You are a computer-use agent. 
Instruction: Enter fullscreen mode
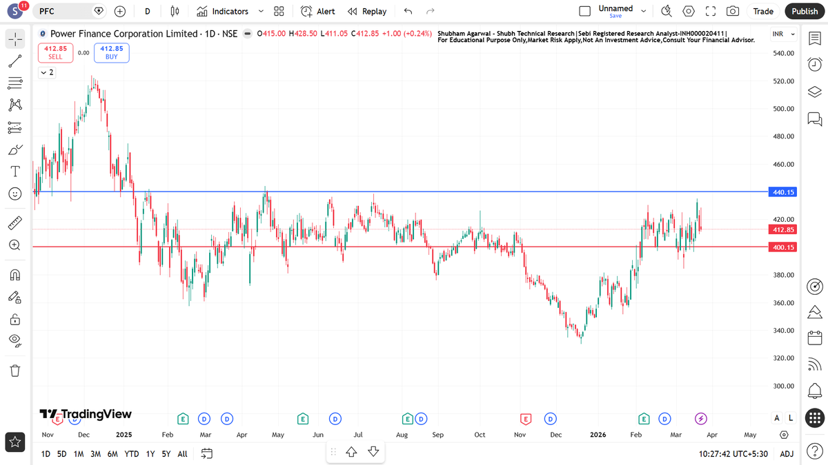click(x=711, y=11)
